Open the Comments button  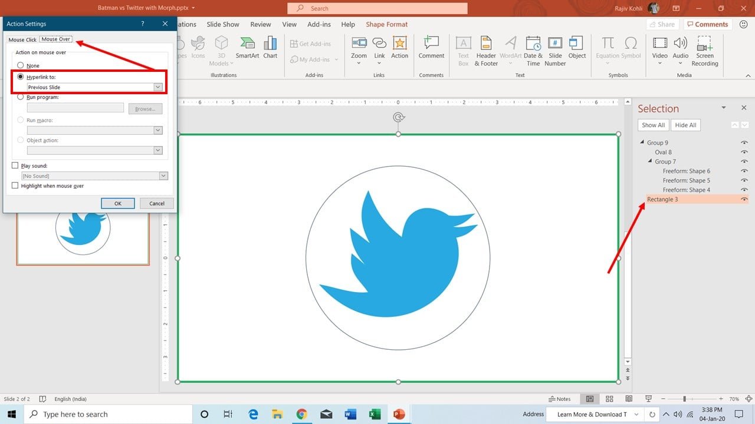pyautogui.click(x=708, y=24)
